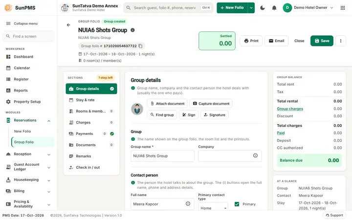The height and width of the screenshot is (220, 352).
Task: Open more options kebab menu
Action: click(x=341, y=41)
